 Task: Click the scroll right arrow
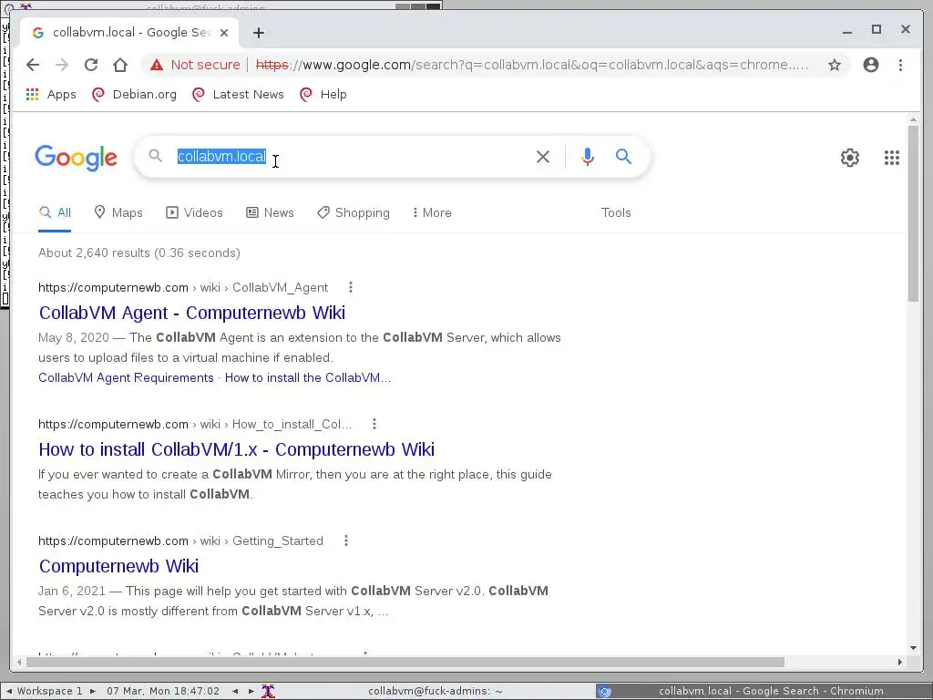899,662
